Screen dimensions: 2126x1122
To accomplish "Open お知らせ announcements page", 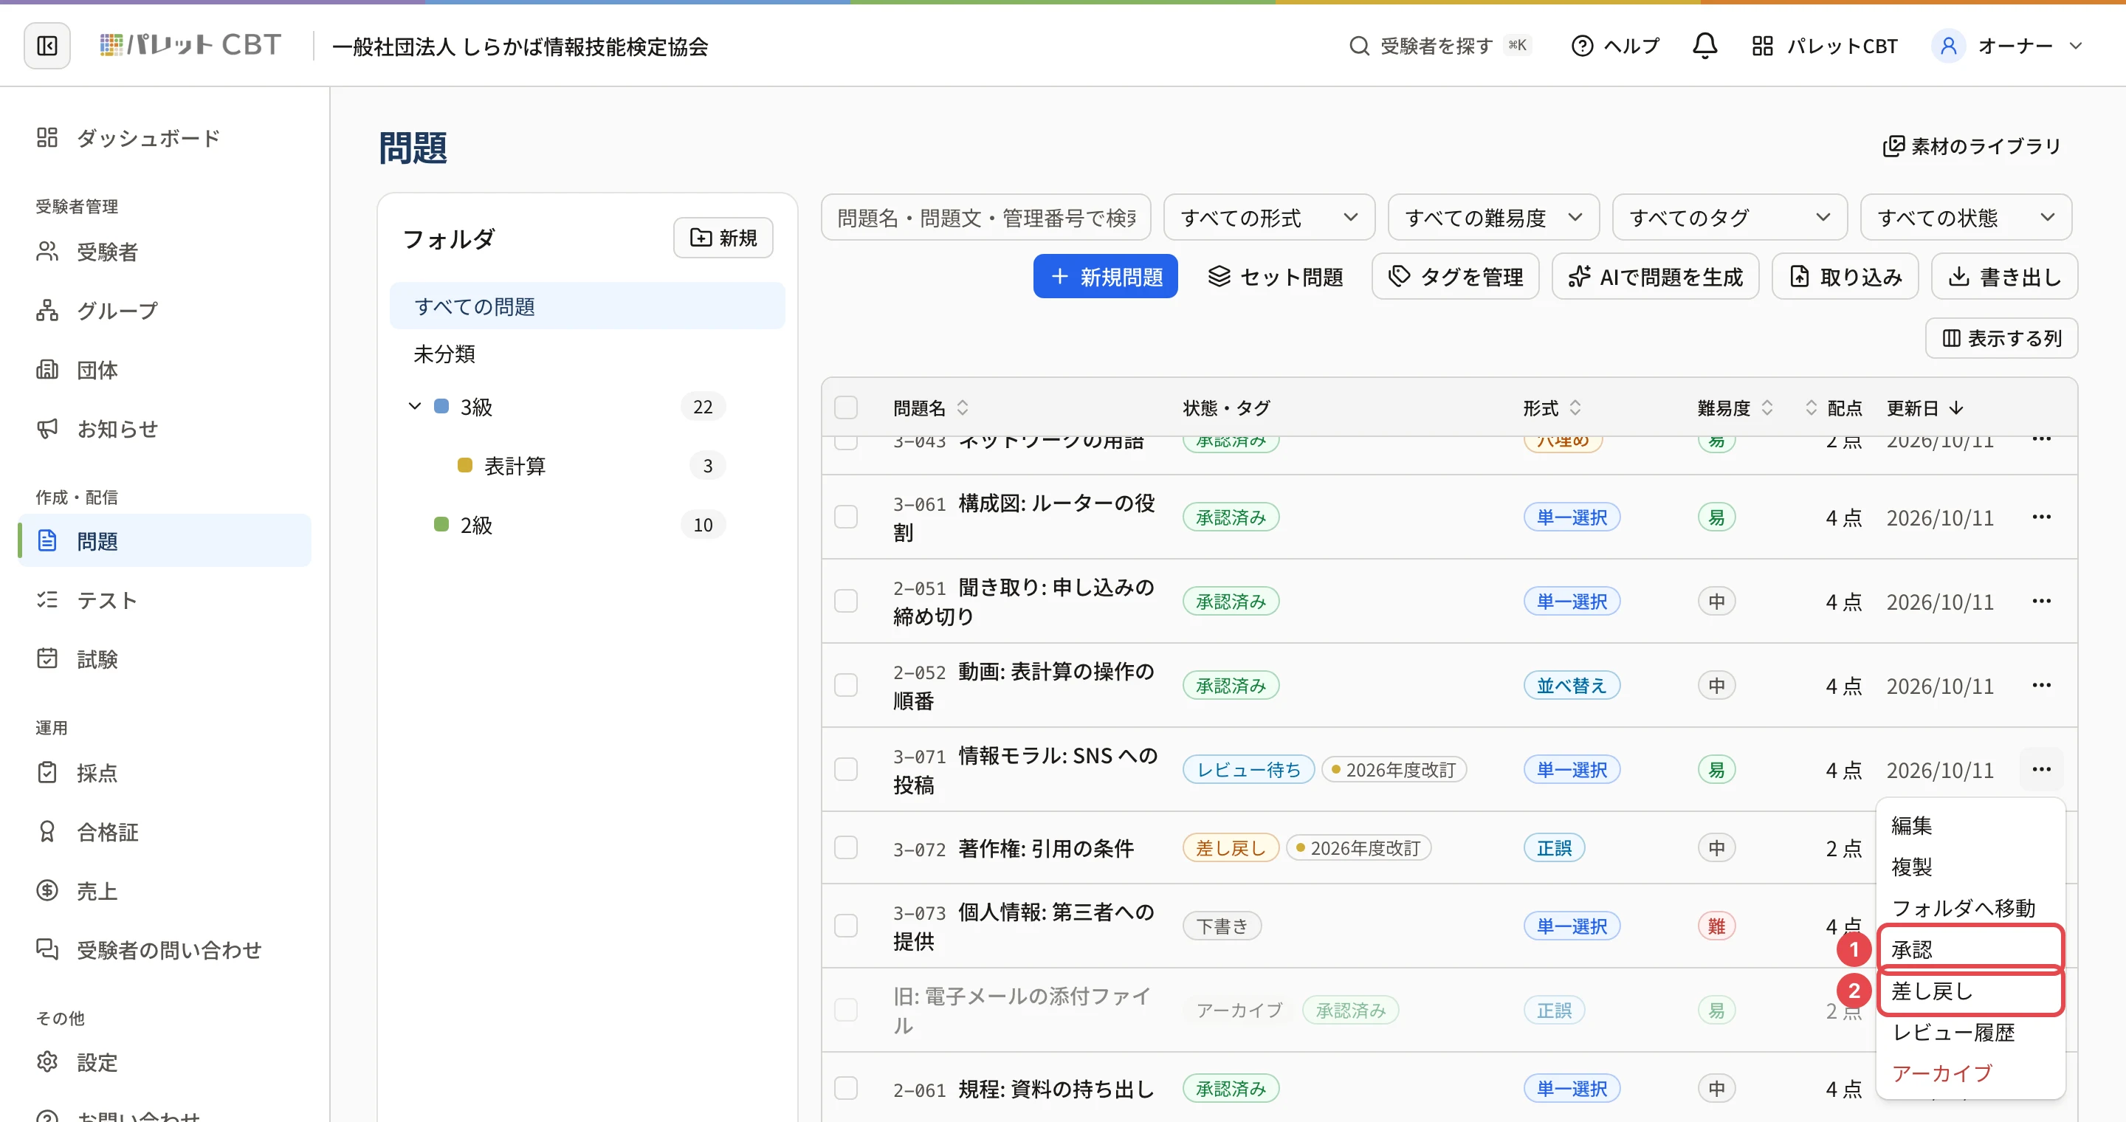I will pos(165,428).
